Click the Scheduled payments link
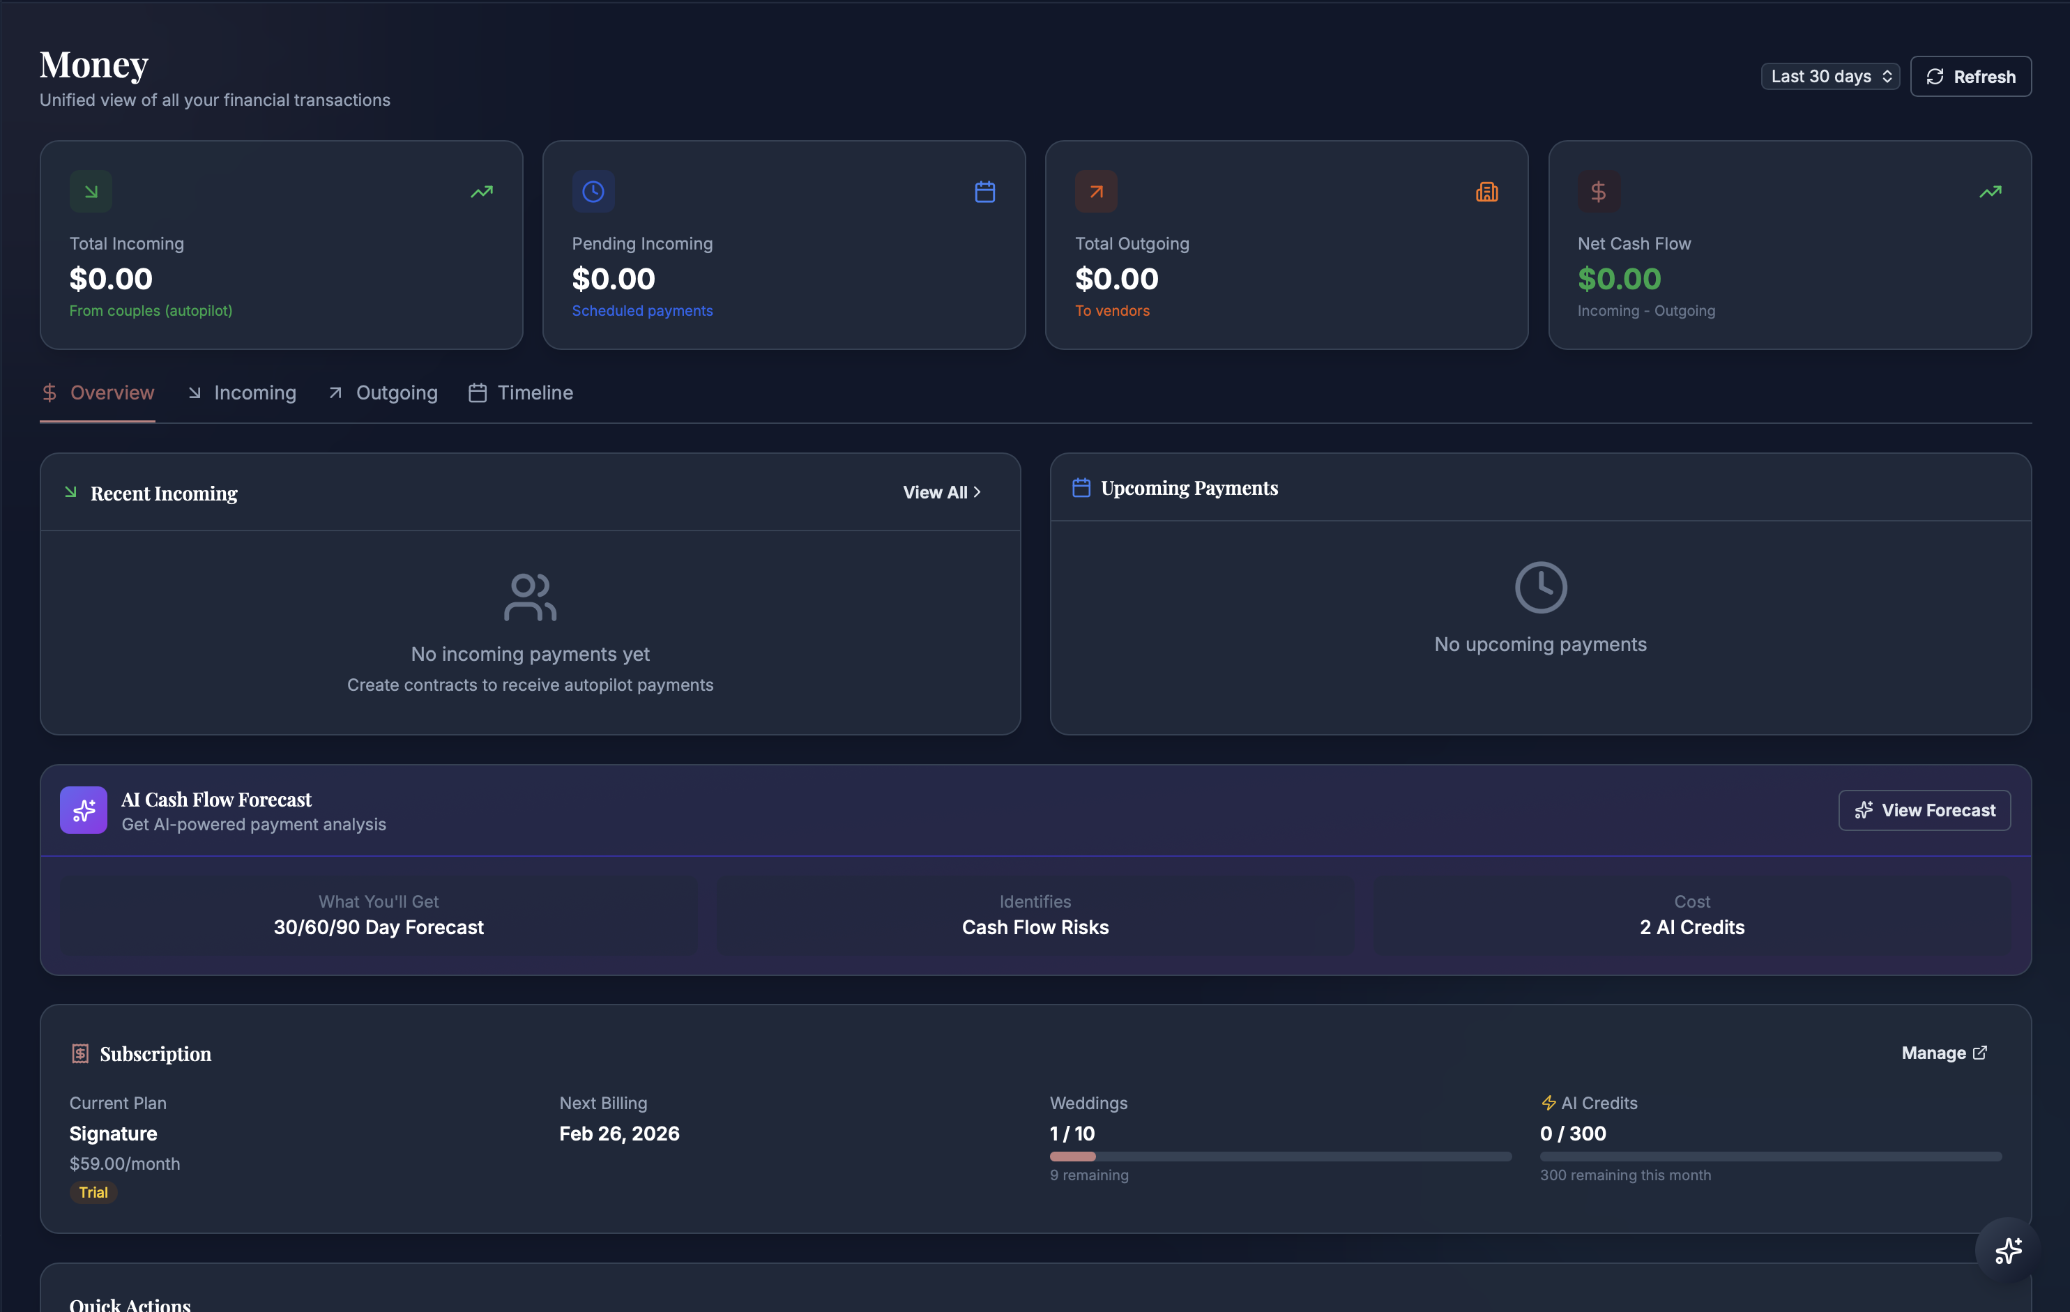Screen dimensions: 2070x1312 642,310
